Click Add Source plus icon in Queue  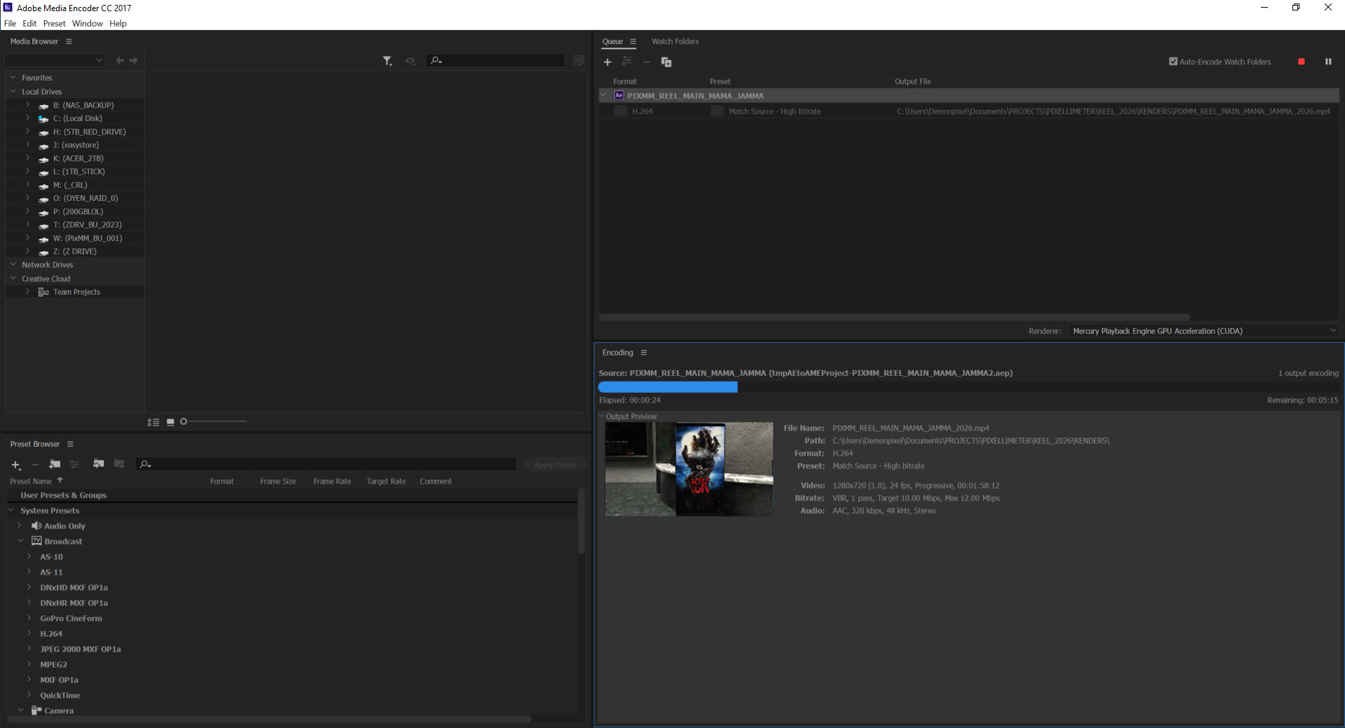tap(607, 62)
